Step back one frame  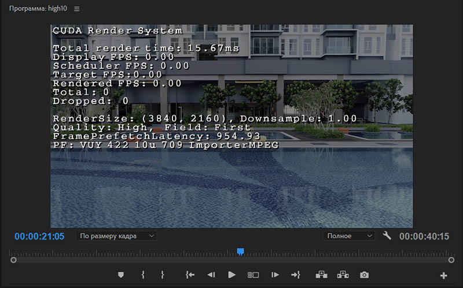click(x=211, y=275)
